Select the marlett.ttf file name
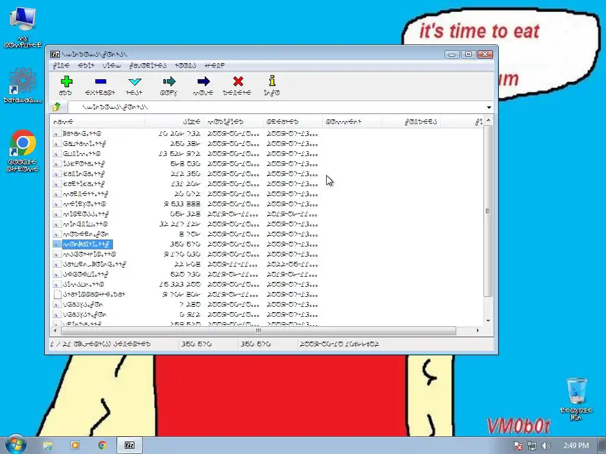The image size is (606, 454). (x=85, y=194)
